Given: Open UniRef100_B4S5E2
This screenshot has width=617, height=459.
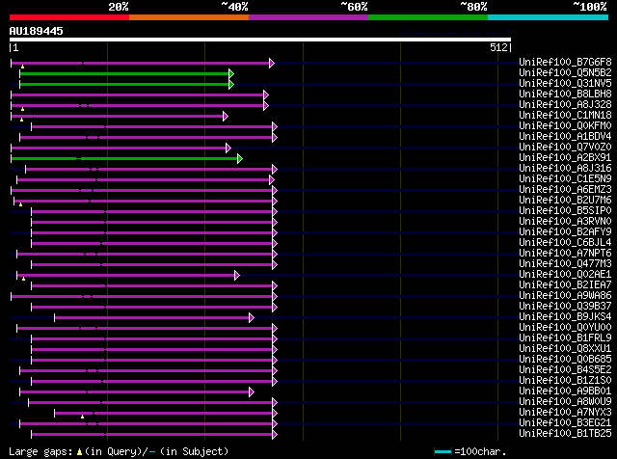Looking at the screenshot, I should click(x=565, y=370).
